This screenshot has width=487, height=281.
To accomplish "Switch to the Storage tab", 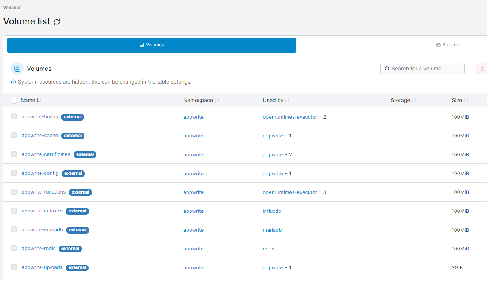I will pyautogui.click(x=447, y=45).
